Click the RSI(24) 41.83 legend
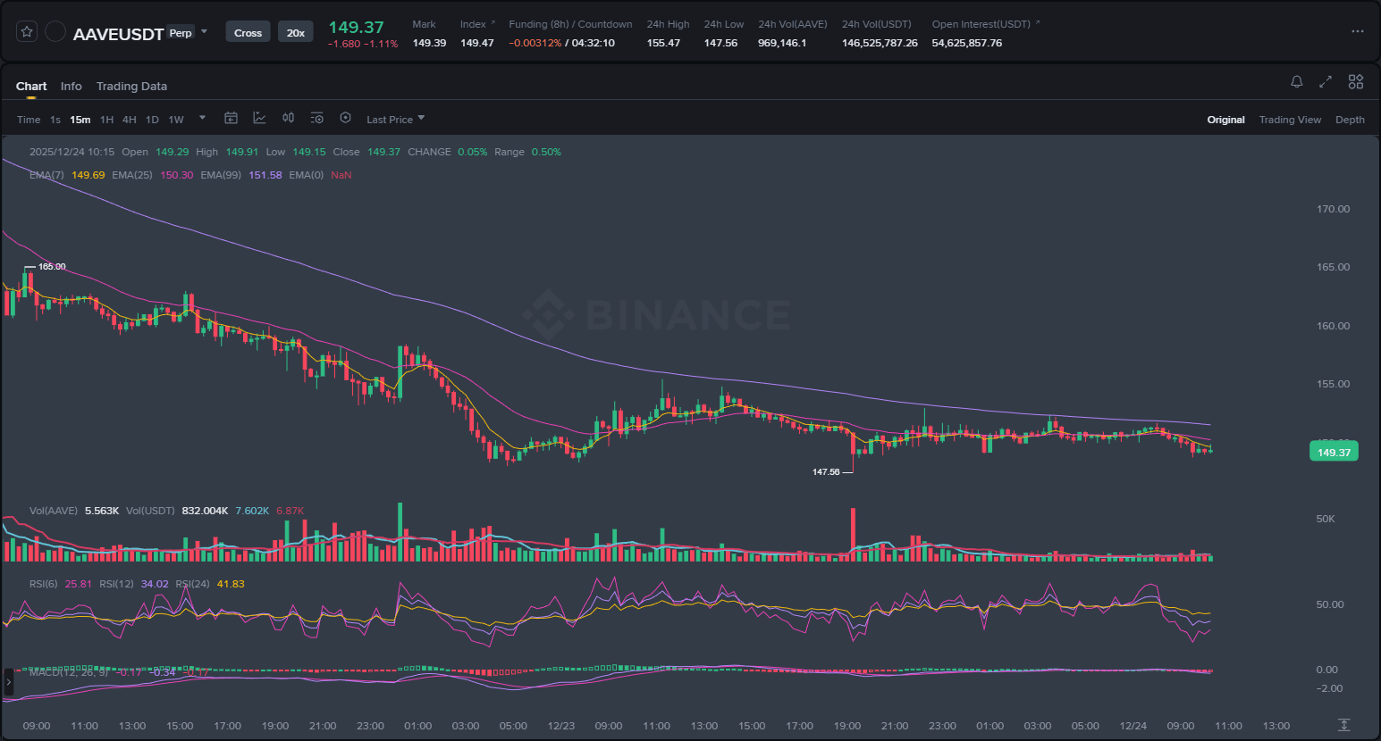The width and height of the screenshot is (1381, 741). coord(210,584)
